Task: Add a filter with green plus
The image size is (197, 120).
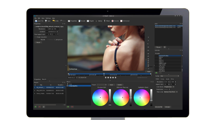Action: [68, 107]
